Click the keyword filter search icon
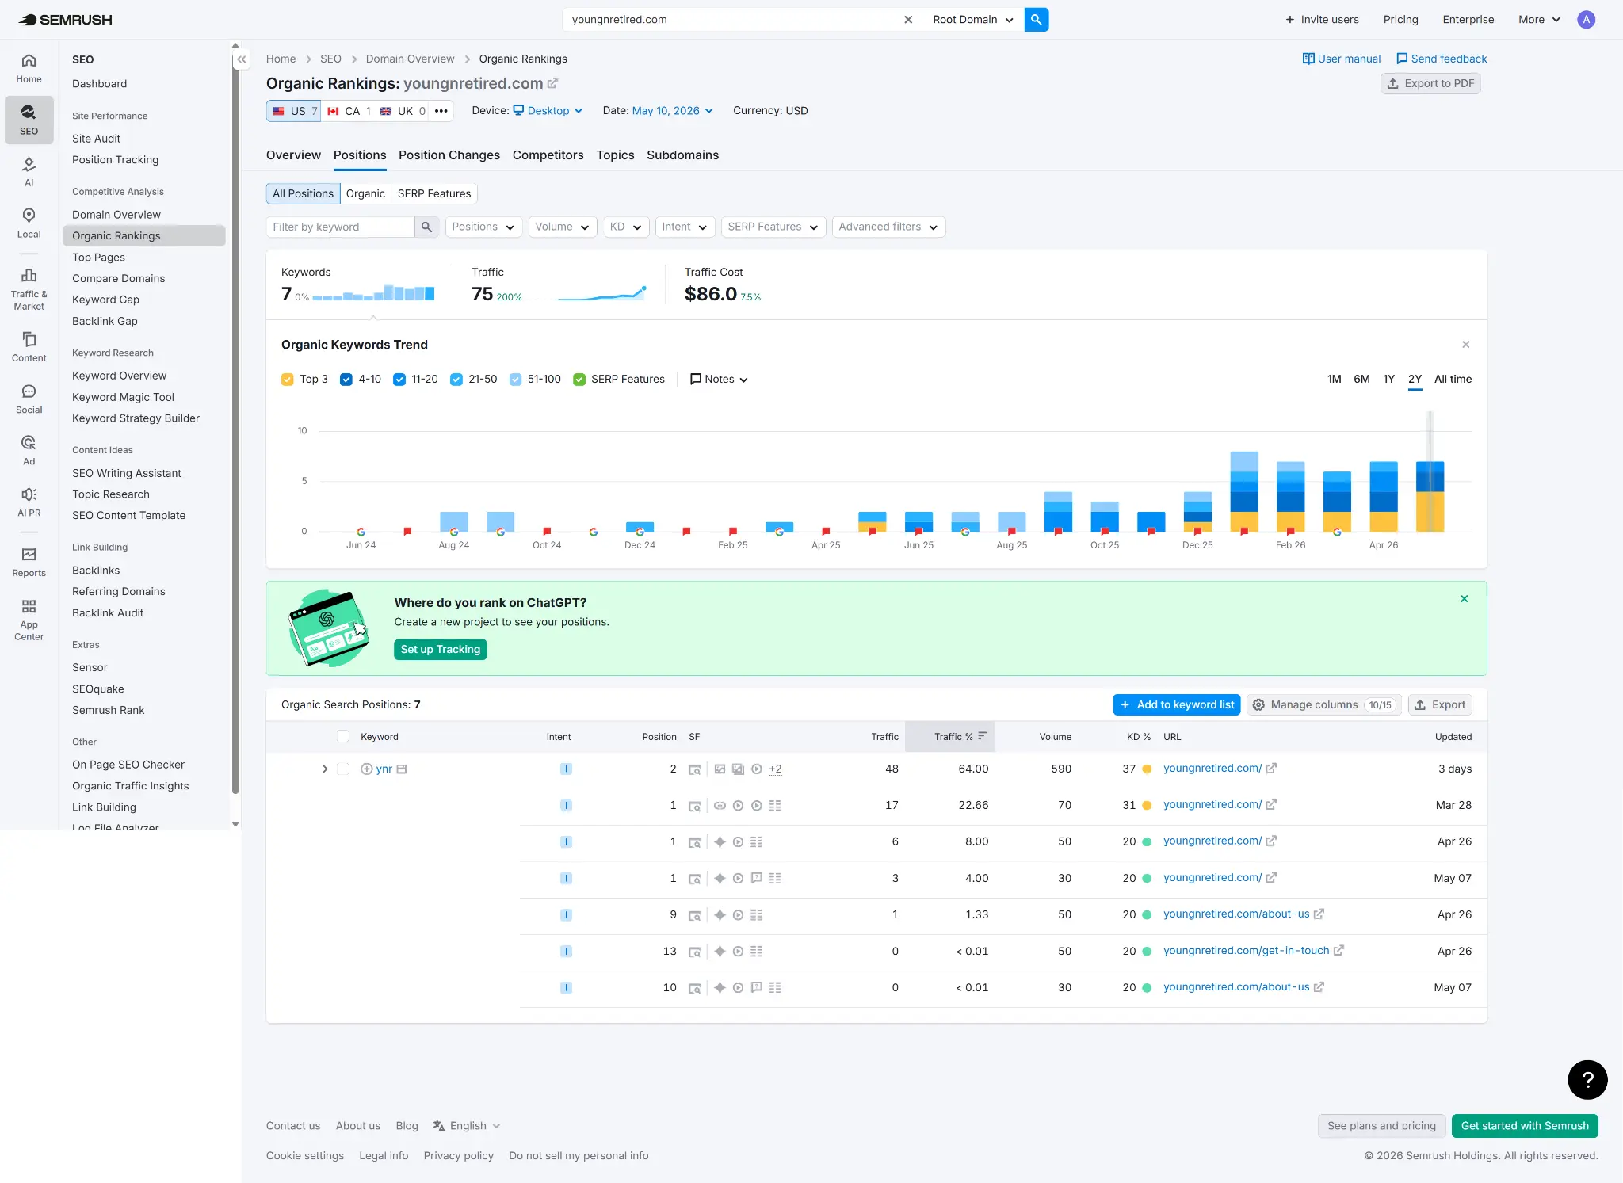Image resolution: width=1623 pixels, height=1183 pixels. click(x=426, y=227)
